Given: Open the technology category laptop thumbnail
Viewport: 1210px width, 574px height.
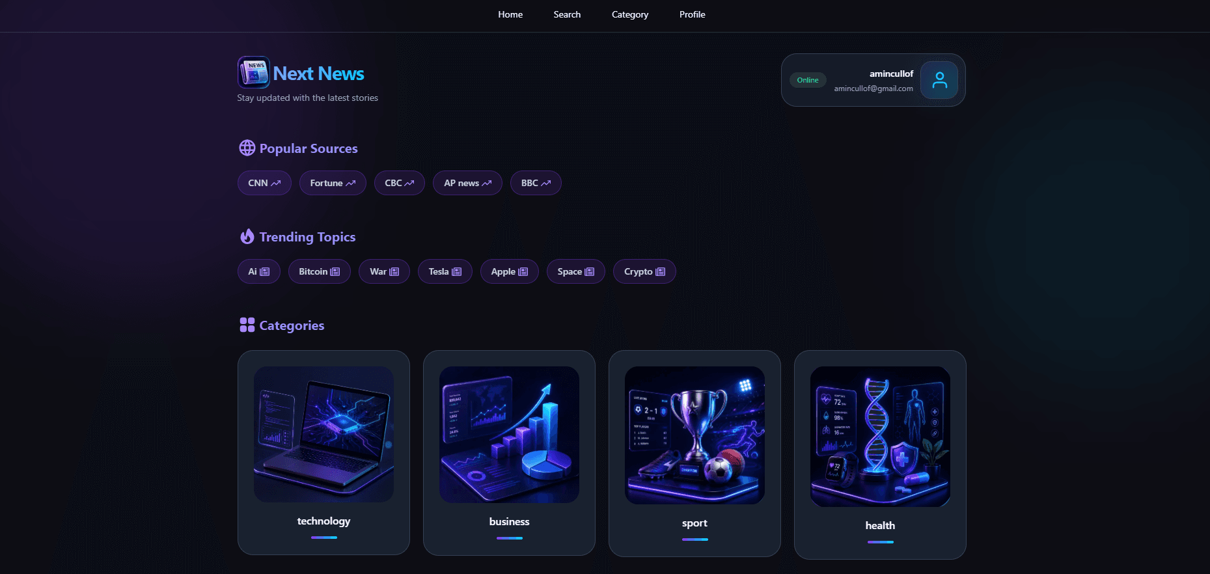Looking at the screenshot, I should (323, 434).
